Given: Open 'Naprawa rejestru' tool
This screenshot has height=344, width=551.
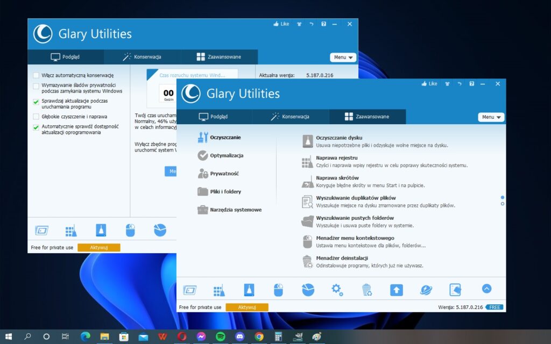Looking at the screenshot, I should [x=385, y=161].
